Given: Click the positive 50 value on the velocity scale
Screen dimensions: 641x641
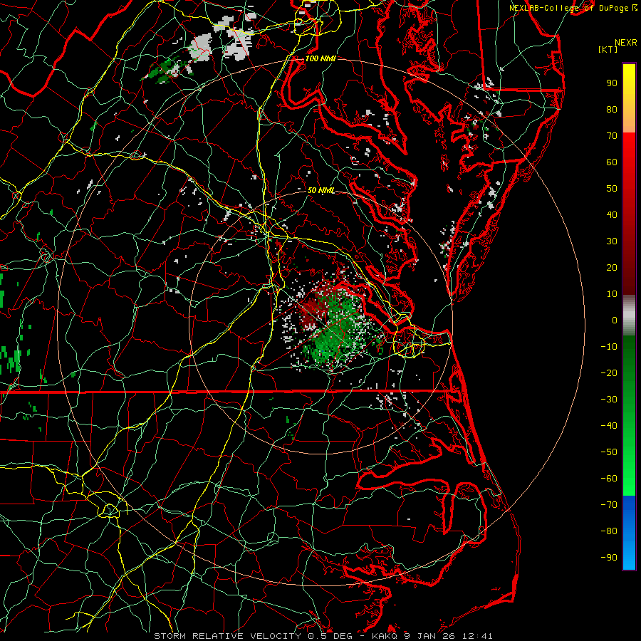Looking at the screenshot, I should point(612,189).
